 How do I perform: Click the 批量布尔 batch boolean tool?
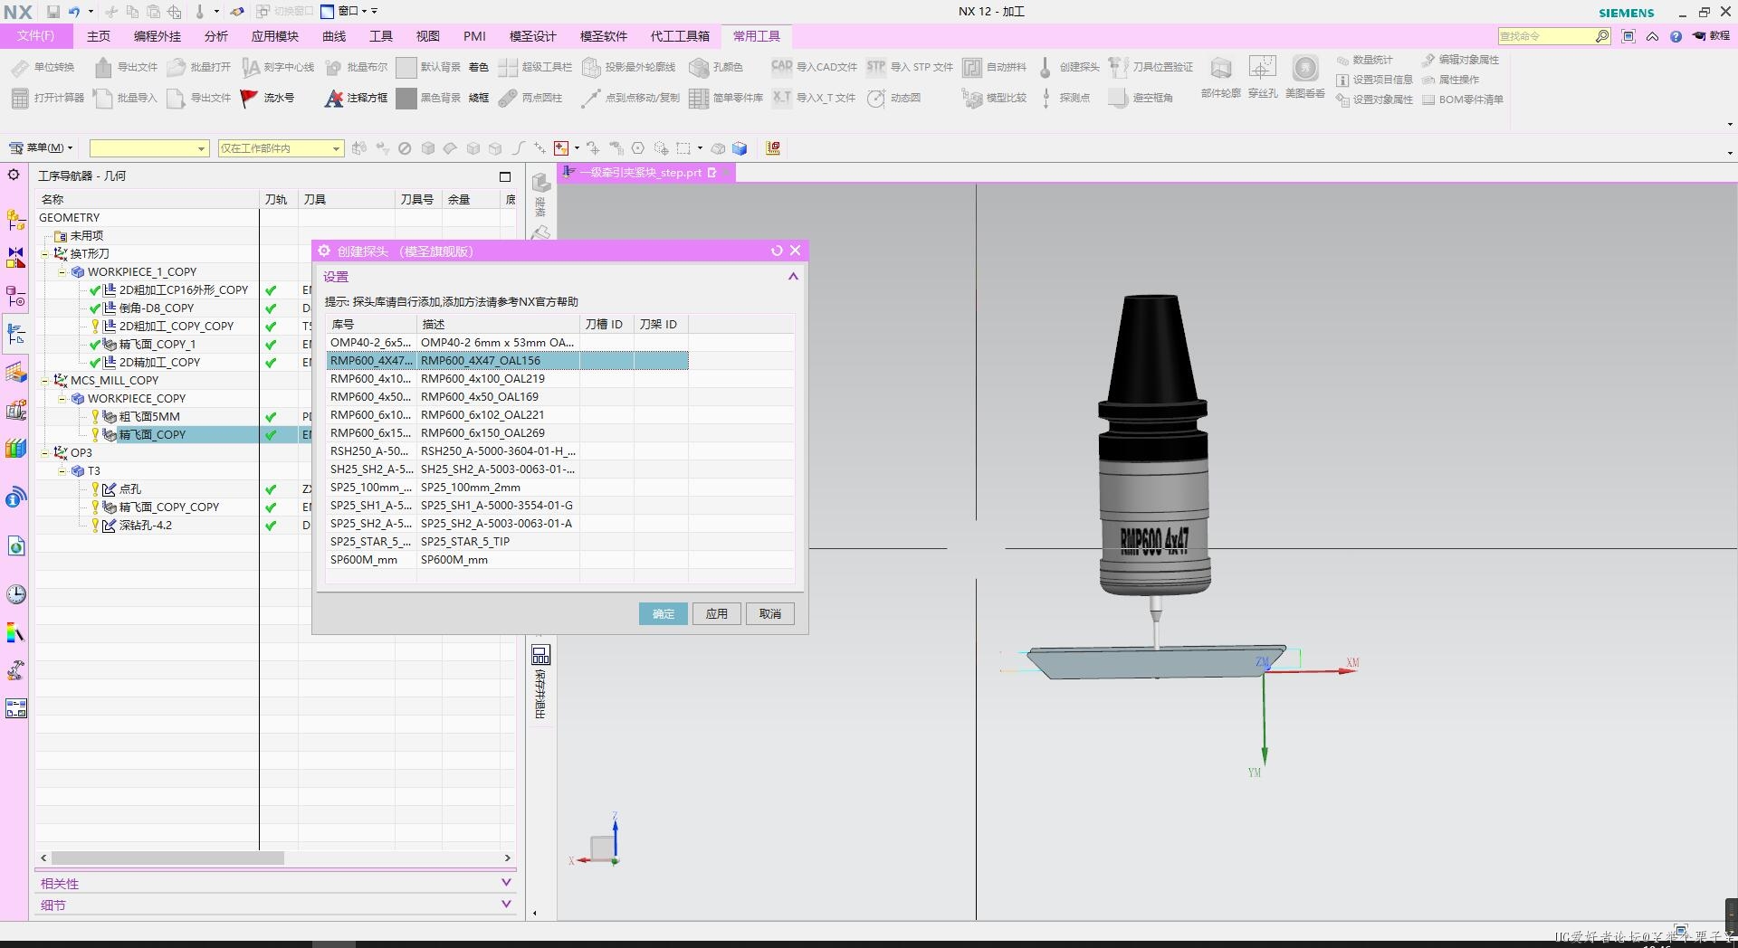[356, 67]
